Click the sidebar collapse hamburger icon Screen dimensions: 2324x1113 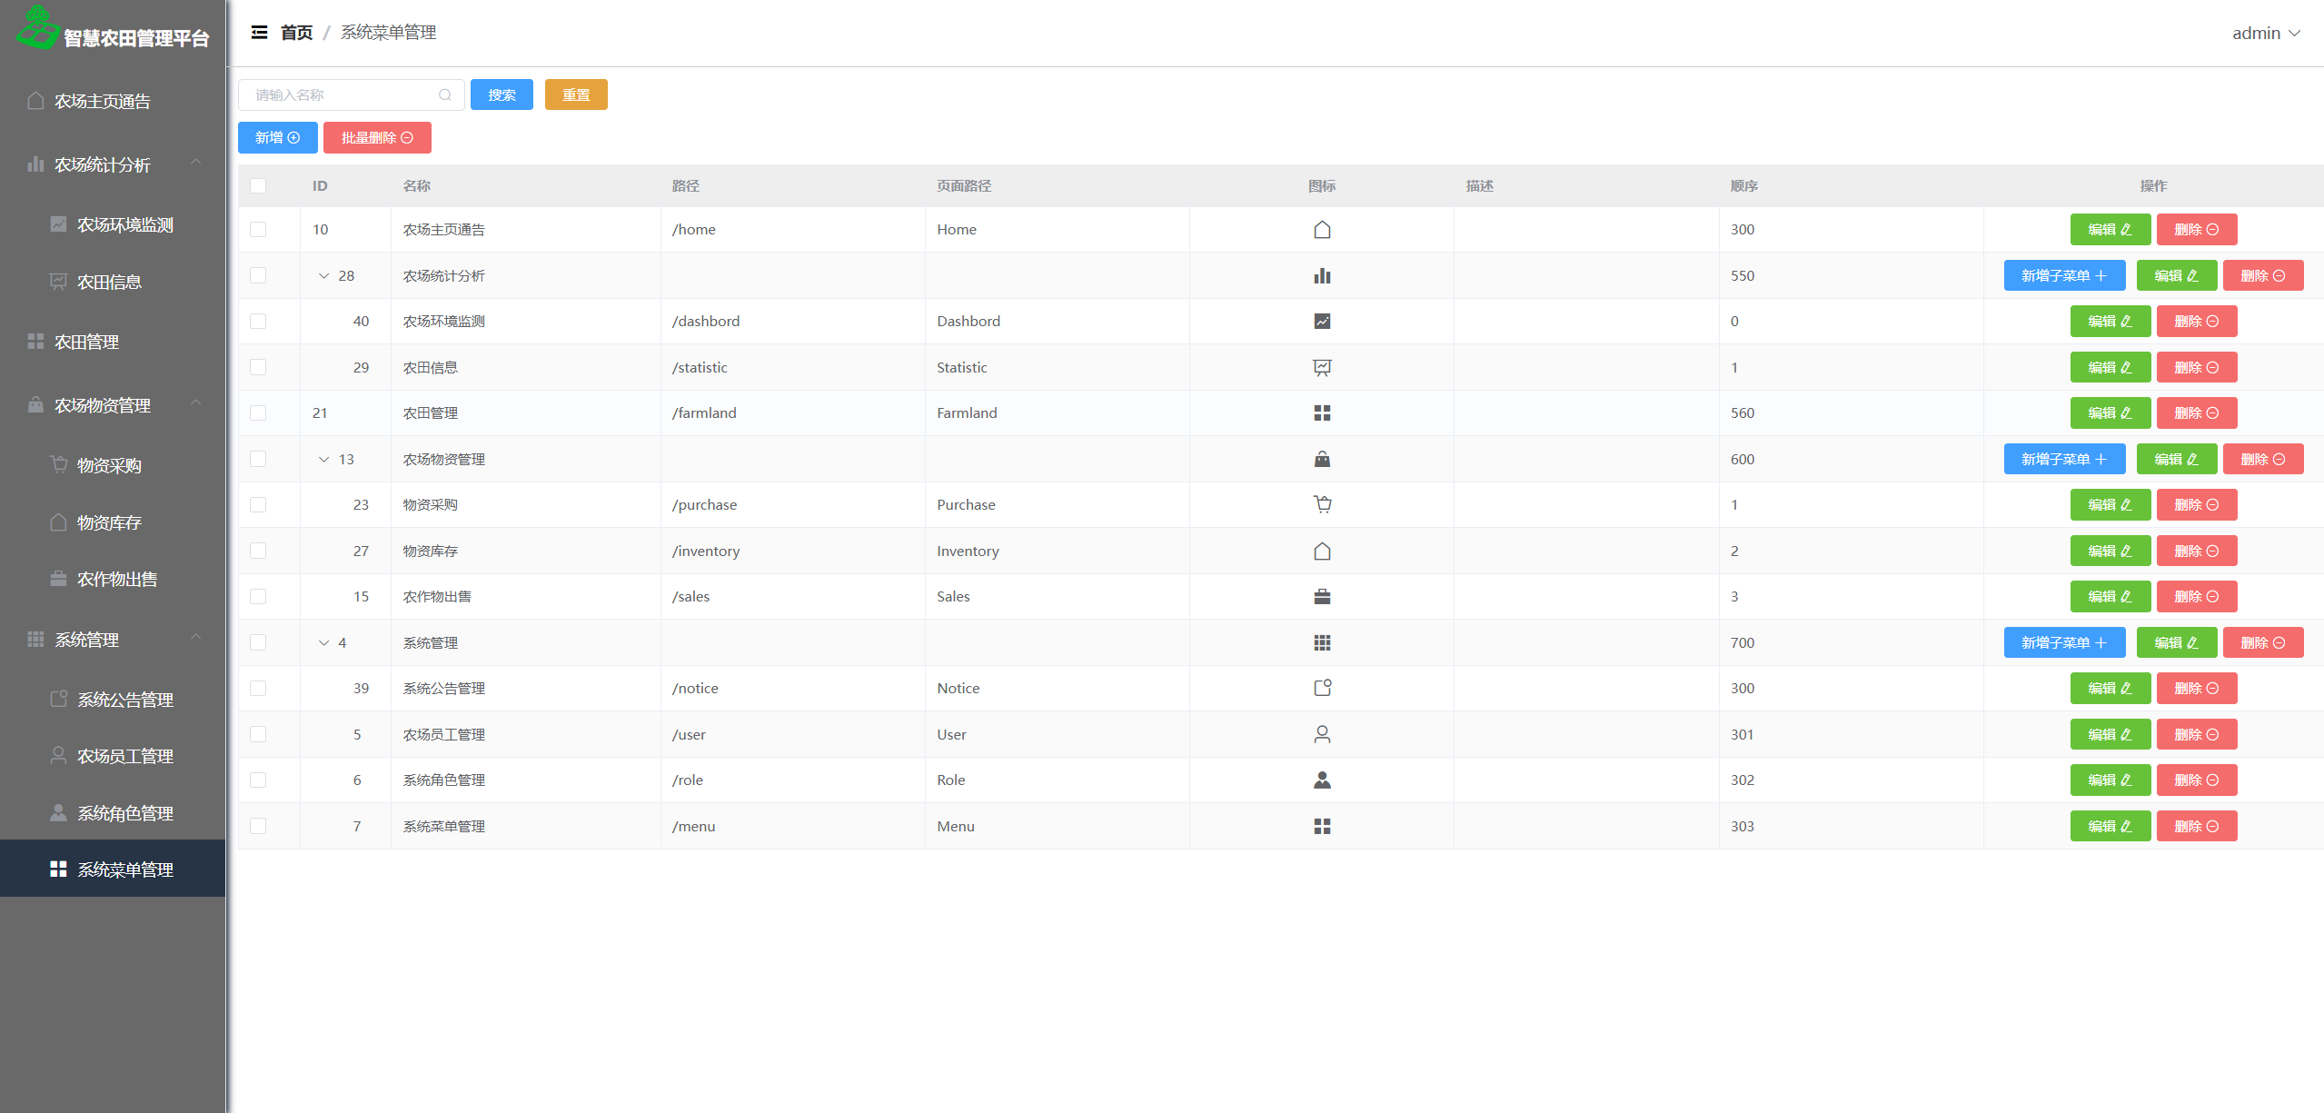click(259, 33)
